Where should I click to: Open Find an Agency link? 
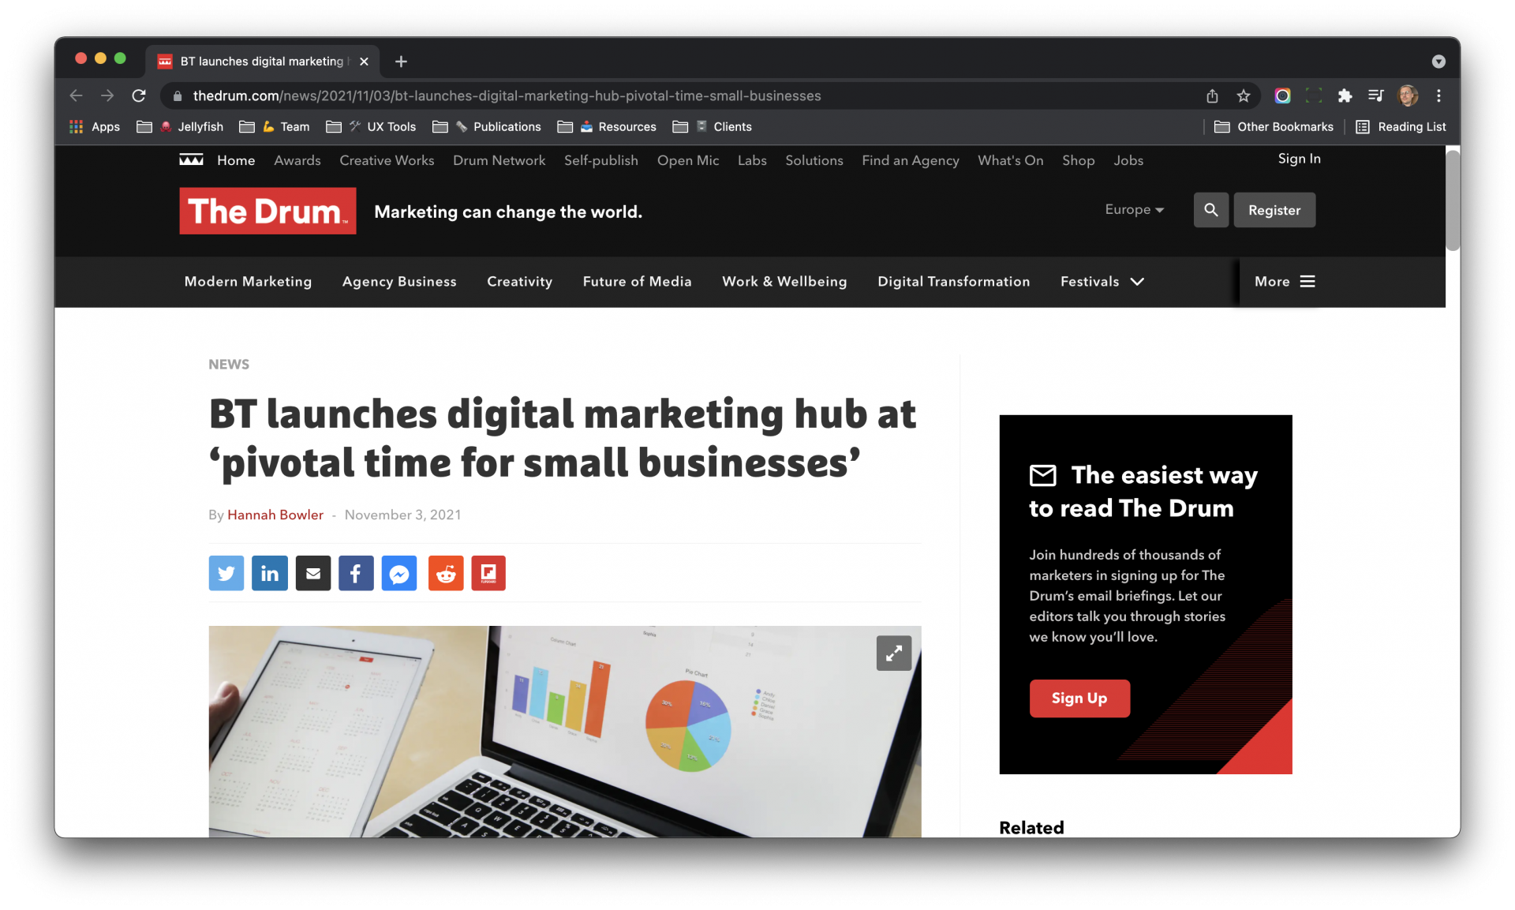910,160
